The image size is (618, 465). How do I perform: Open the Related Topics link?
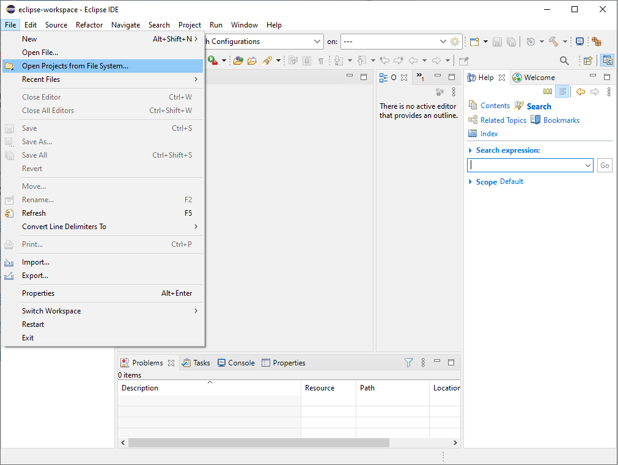tap(503, 120)
